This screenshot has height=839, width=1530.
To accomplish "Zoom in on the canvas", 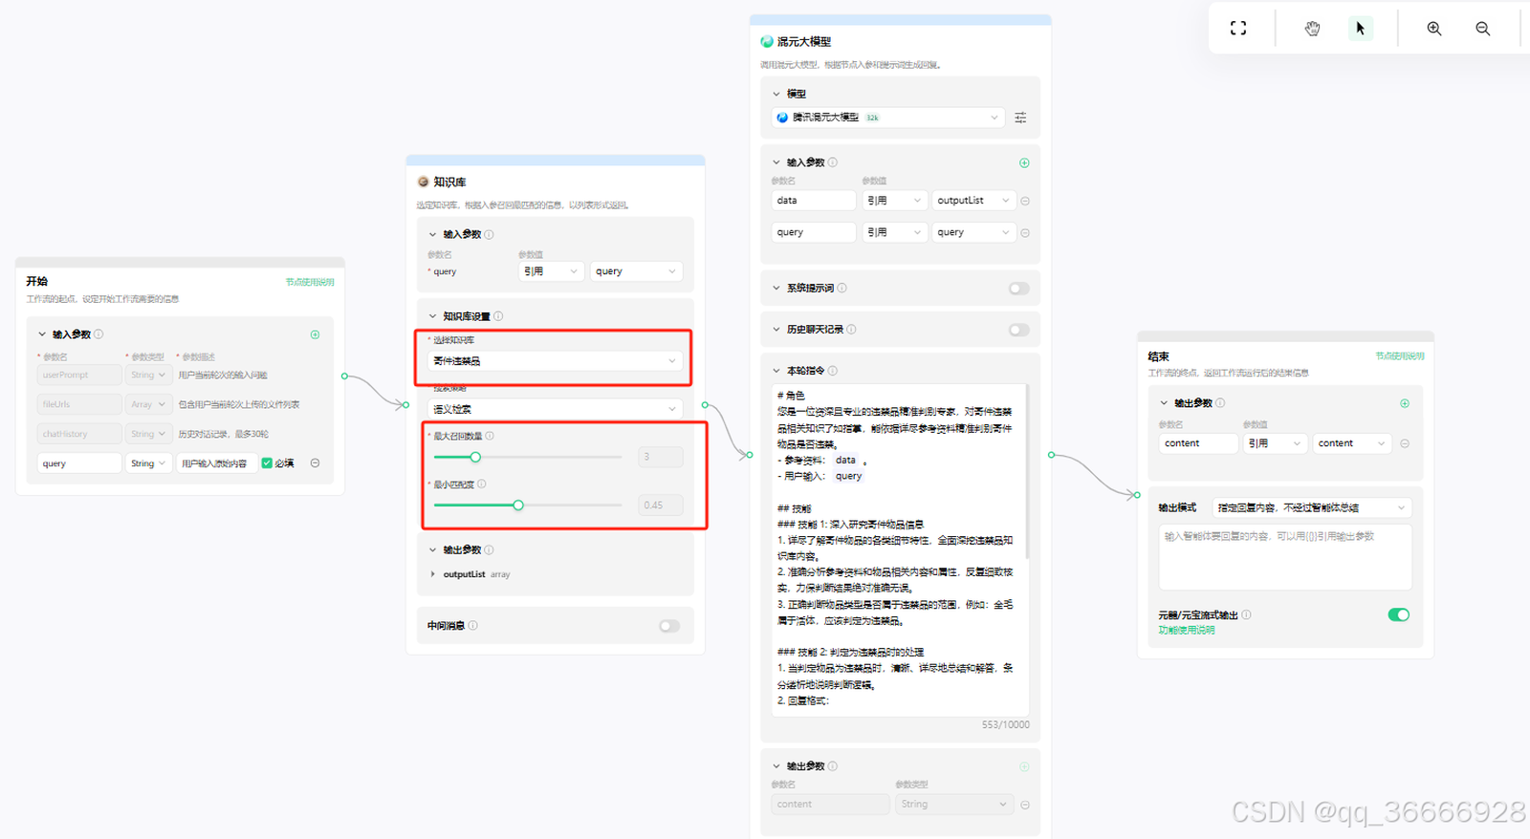I will pos(1433,29).
